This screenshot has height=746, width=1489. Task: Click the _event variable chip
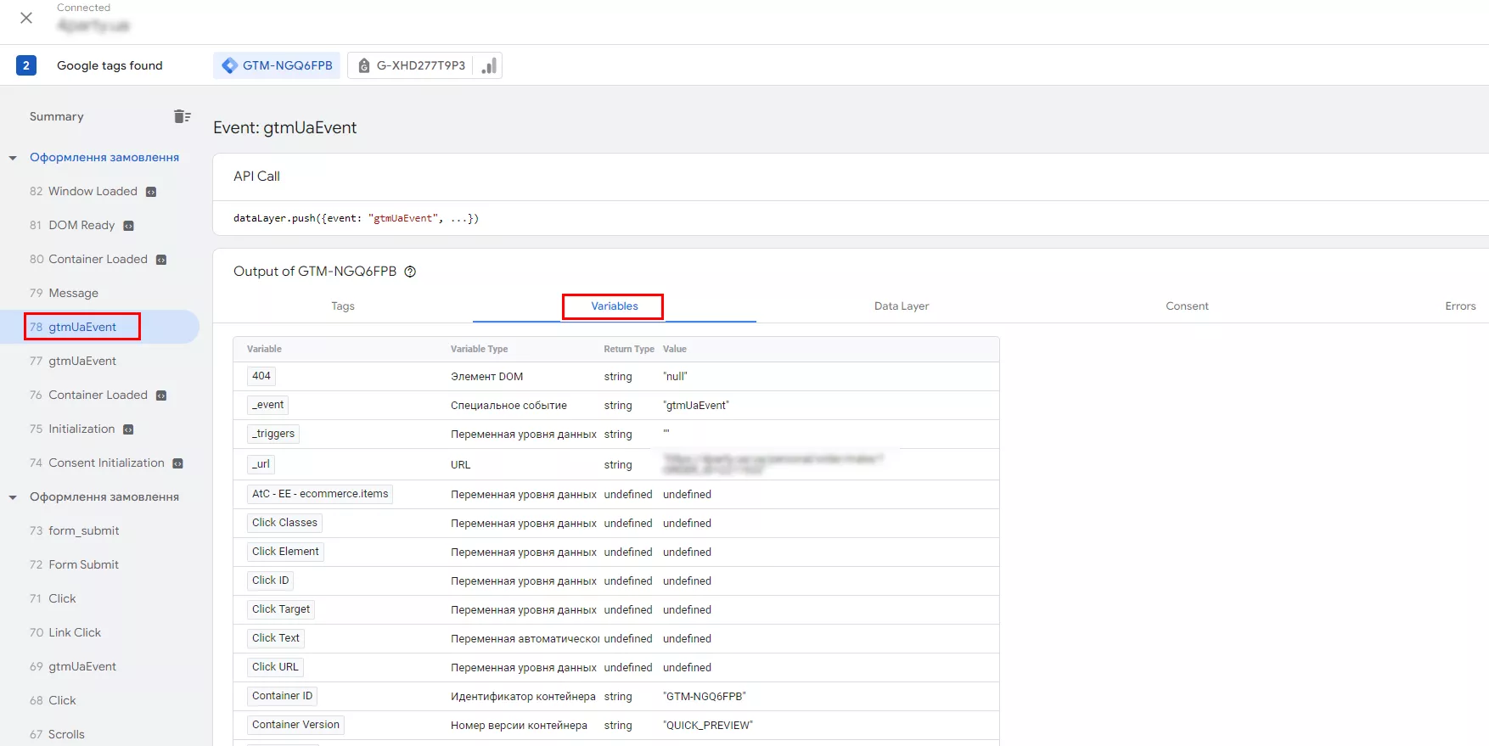coord(268,405)
